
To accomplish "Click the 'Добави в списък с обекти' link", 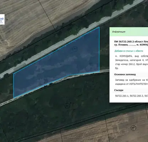I will (x=129, y=51).
